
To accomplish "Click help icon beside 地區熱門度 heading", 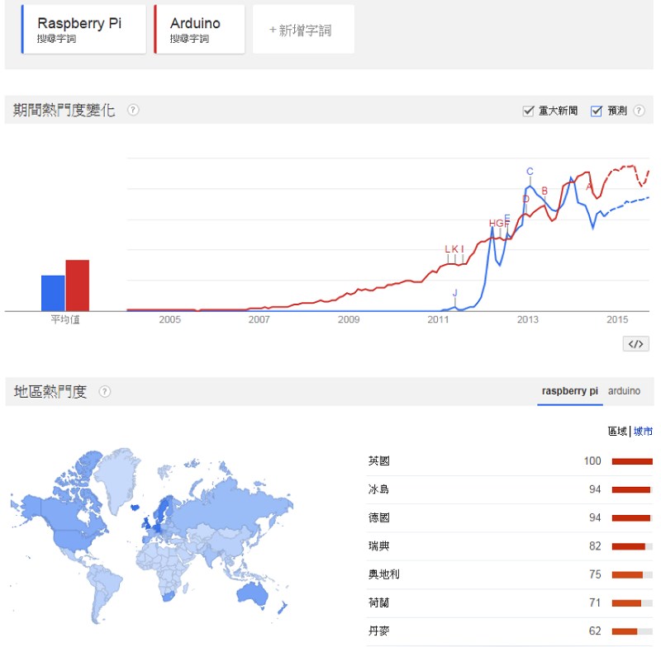I will point(105,392).
